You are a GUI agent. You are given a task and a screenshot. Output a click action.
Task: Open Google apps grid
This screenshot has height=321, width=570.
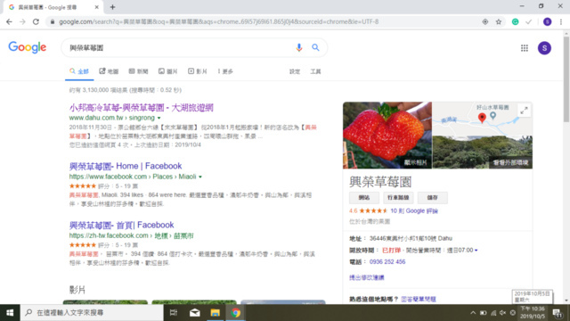pos(525,48)
